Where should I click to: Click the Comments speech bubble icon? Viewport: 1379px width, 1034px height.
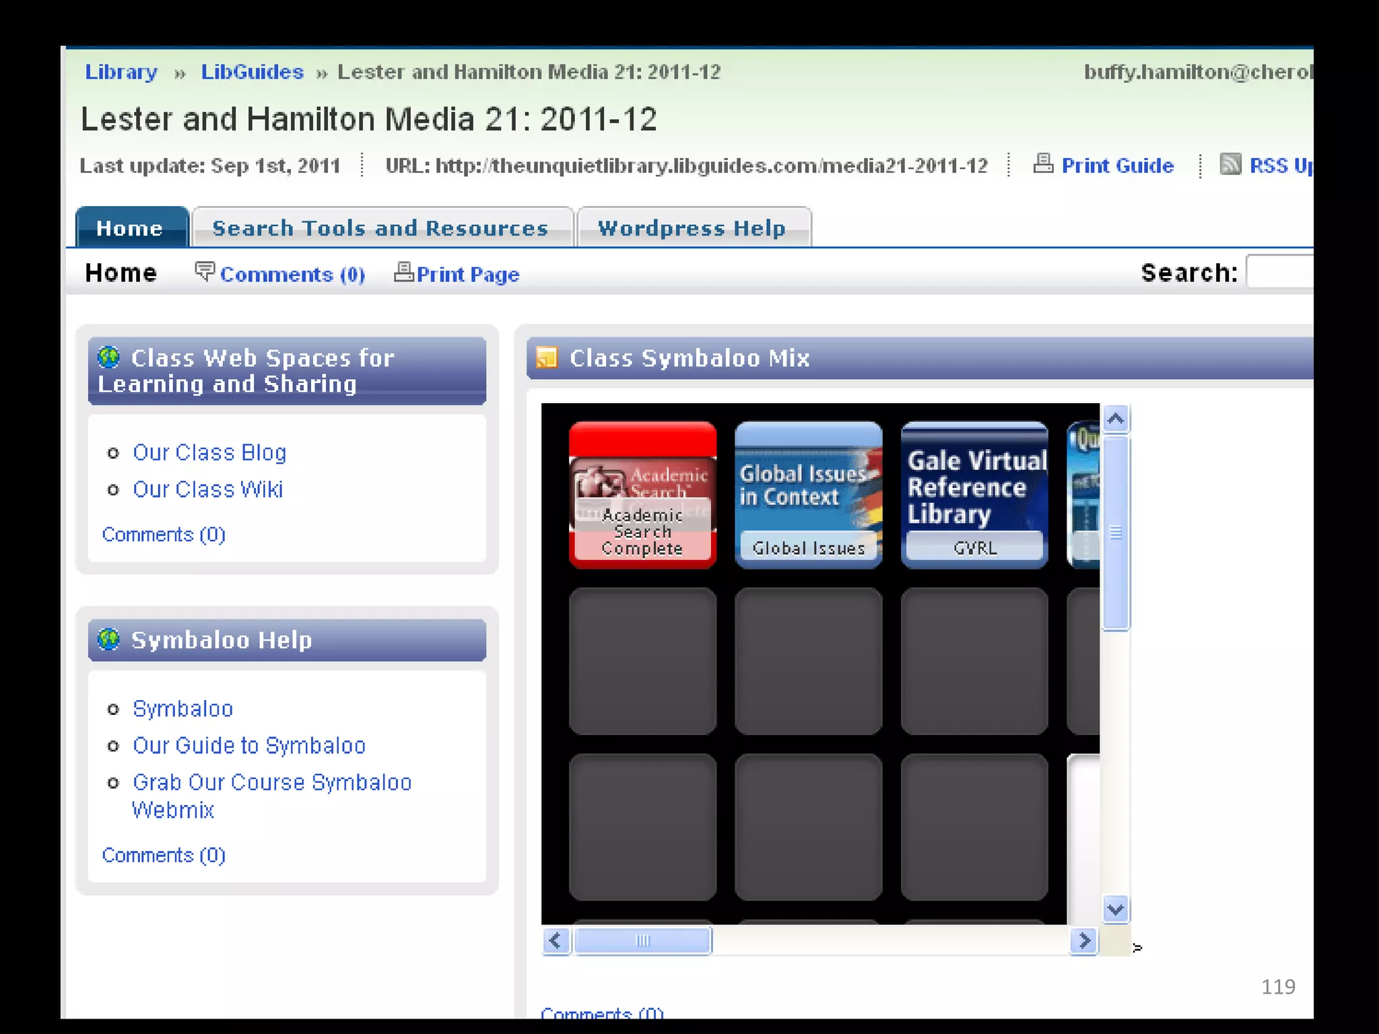(204, 271)
